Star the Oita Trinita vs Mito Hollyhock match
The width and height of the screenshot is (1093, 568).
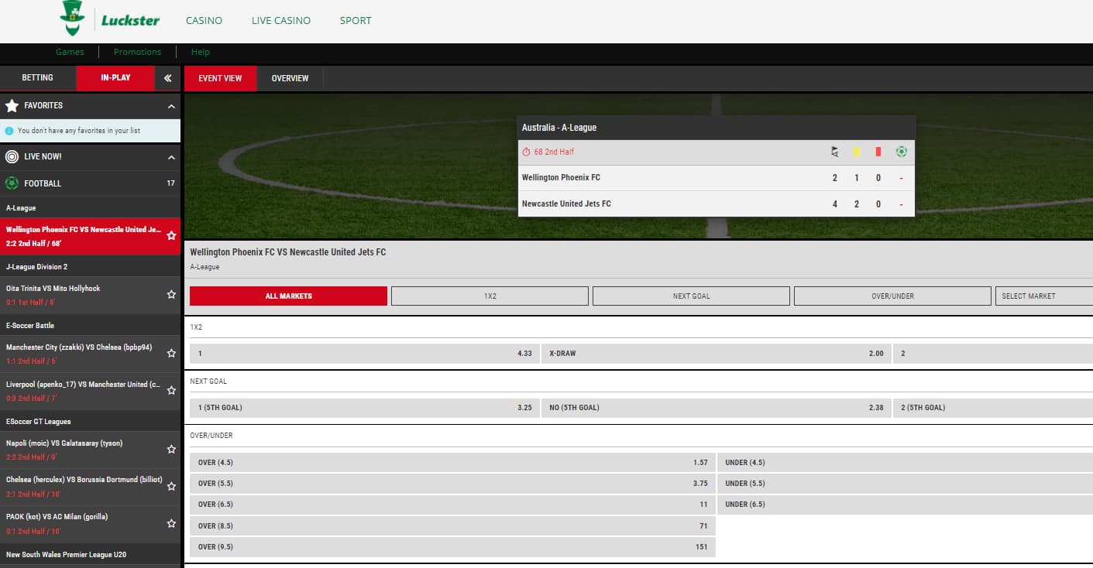[171, 295]
